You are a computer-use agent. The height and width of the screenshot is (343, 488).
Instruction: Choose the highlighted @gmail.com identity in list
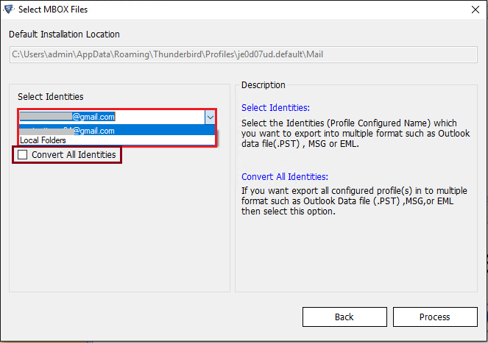tap(117, 130)
